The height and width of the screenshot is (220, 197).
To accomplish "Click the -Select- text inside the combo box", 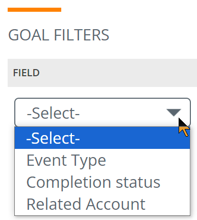I will pos(53,113).
